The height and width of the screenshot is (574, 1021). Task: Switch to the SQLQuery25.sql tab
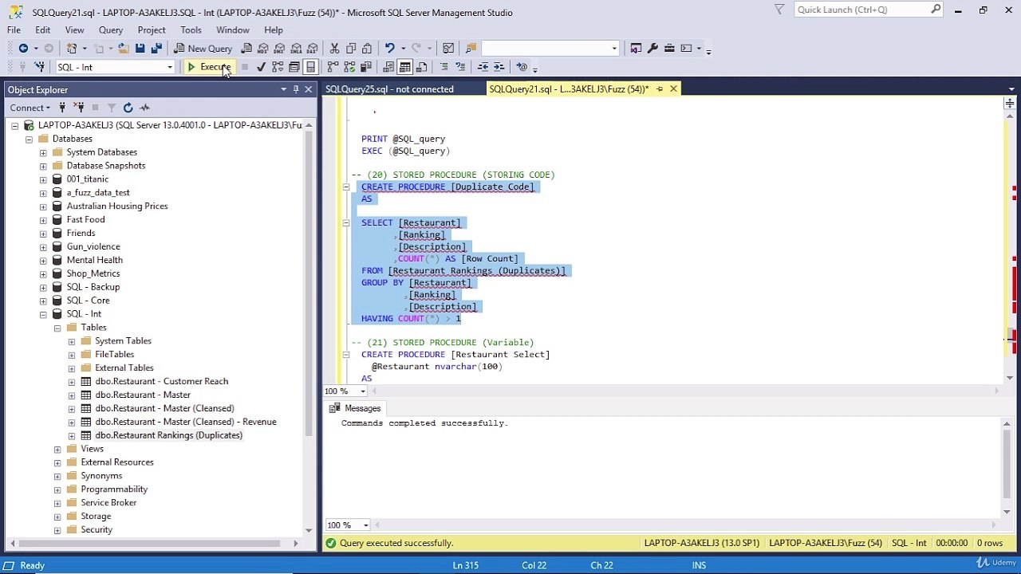pos(389,89)
